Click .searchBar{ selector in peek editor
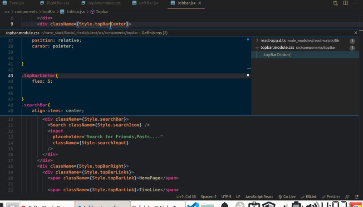Image resolution: width=363 pixels, height=207 pixels. [36, 105]
